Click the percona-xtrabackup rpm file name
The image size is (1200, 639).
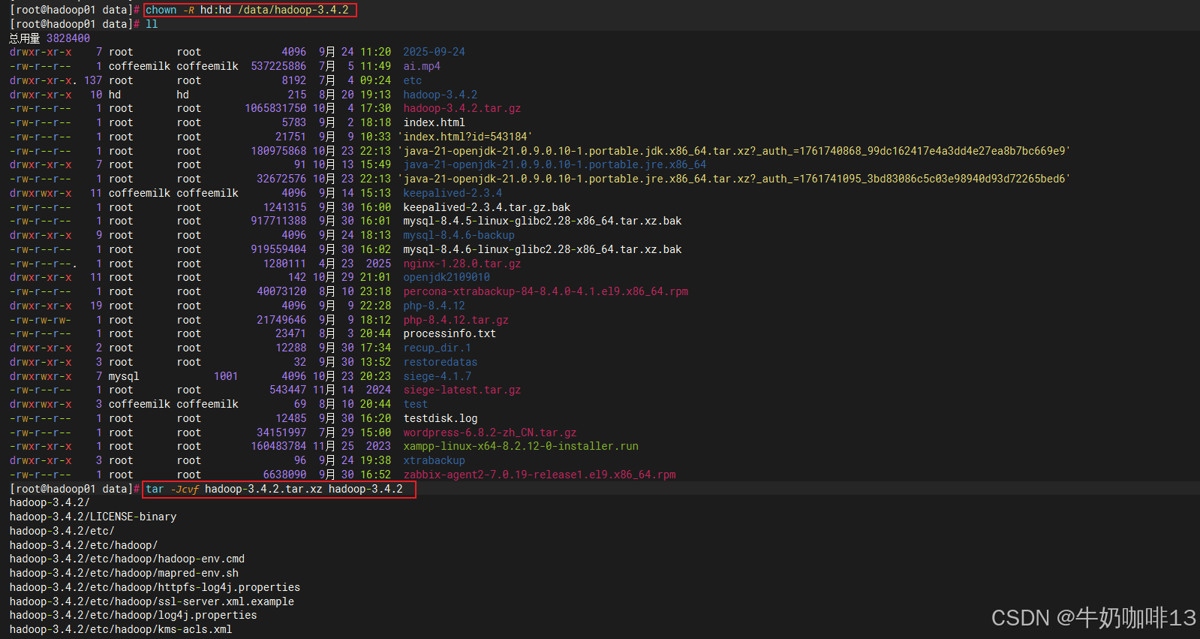coord(546,291)
